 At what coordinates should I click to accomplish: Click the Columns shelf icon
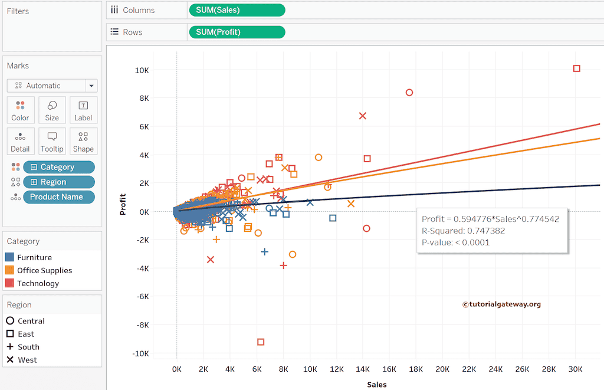[114, 9]
